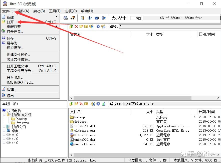
Task: Click the local 路径 field E:\搜狗下载\UltraISO
Action: click(x=170, y=104)
